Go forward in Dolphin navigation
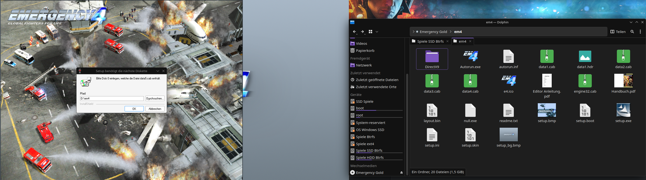Screen dimensions: 646x180 (363, 32)
